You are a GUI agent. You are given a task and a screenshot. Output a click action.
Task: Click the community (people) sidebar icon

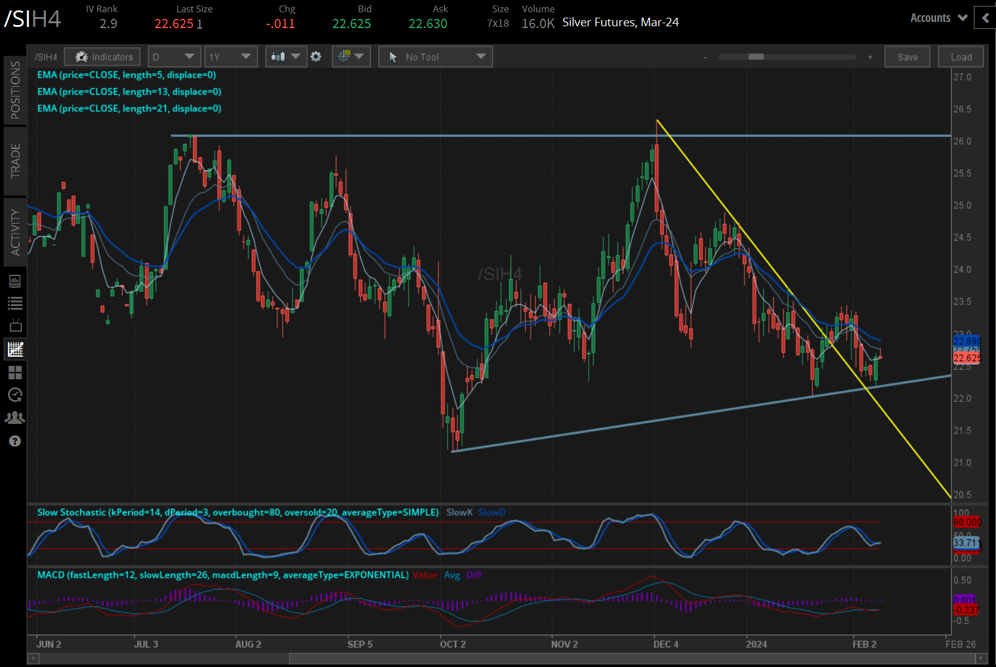(x=15, y=417)
